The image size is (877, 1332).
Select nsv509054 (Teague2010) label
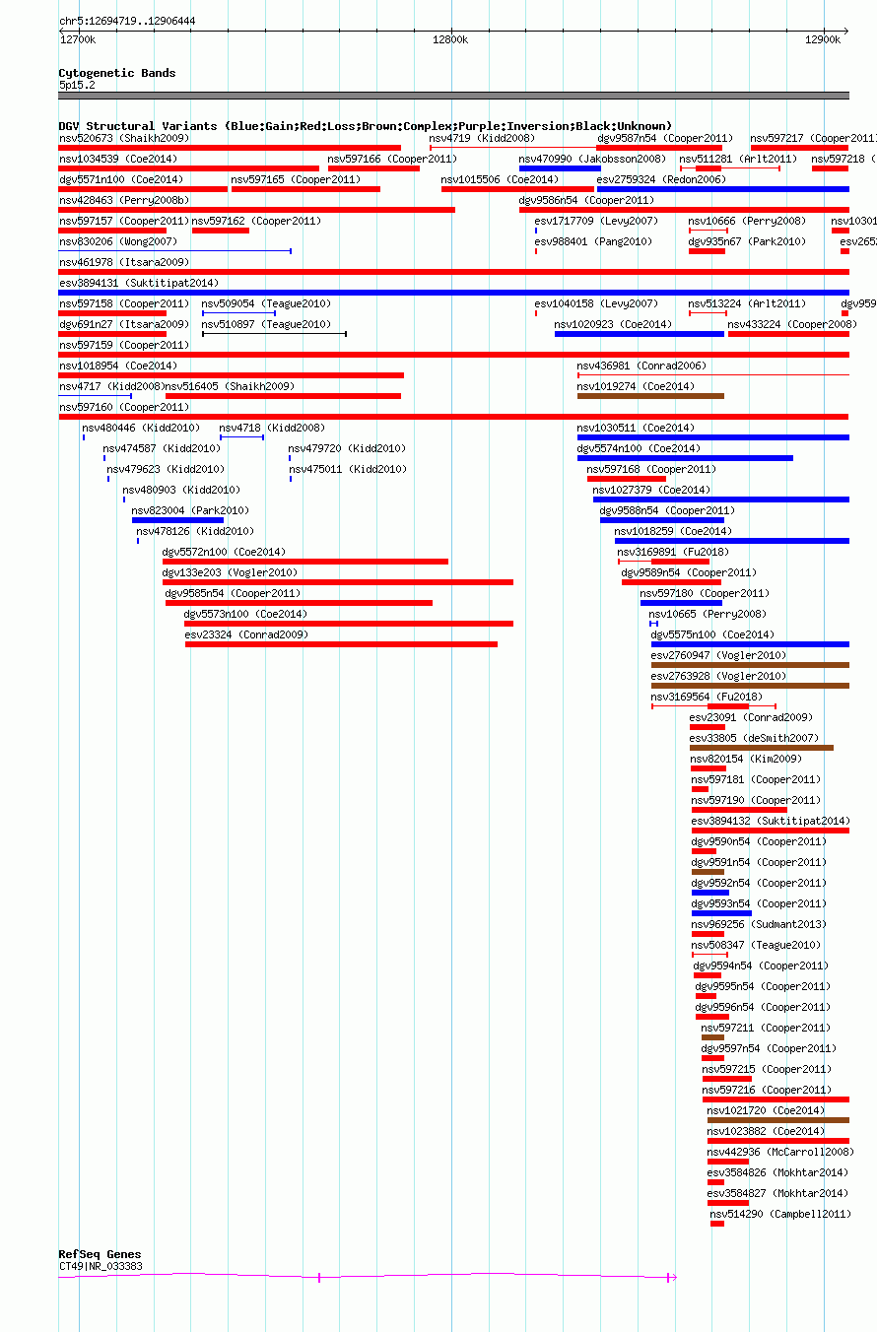pyautogui.click(x=266, y=303)
